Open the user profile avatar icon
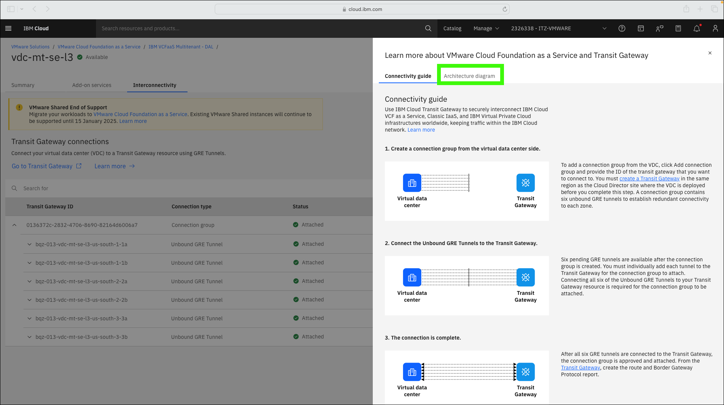This screenshot has width=724, height=405. coord(715,28)
